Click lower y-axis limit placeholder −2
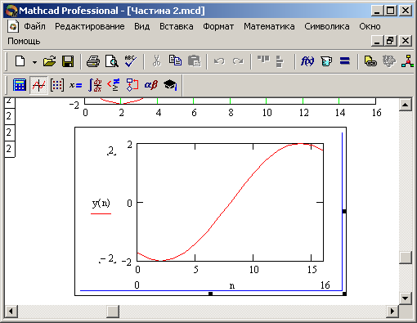This screenshot has width=417, height=323. [x=108, y=258]
